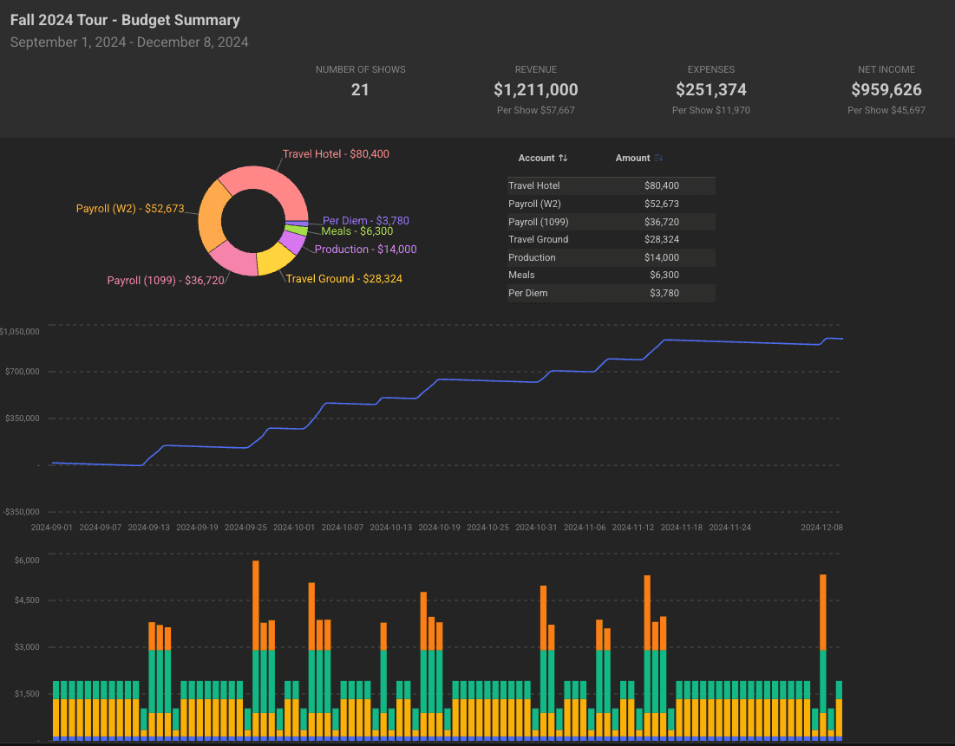Click the Per Show $45,697 net income figure
This screenshot has height=746, width=955.
coord(886,110)
